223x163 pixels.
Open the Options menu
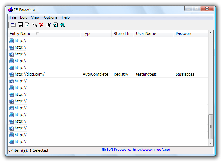(x=51, y=17)
